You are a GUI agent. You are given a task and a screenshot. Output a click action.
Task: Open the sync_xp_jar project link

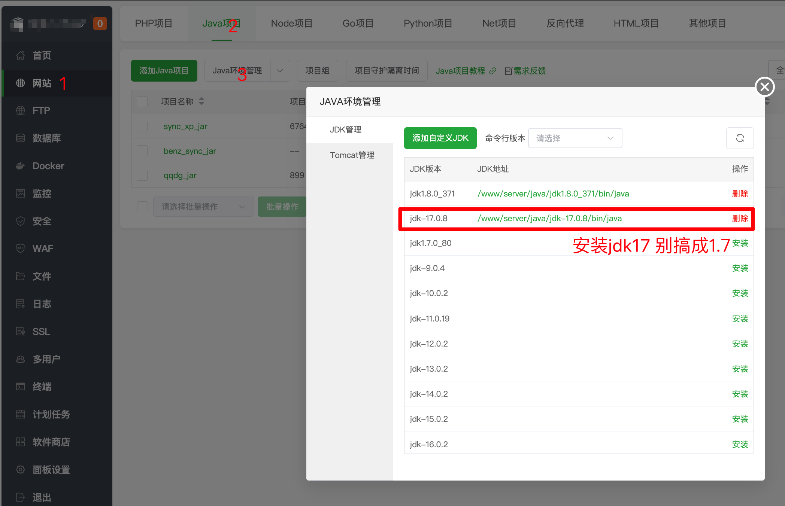point(185,127)
